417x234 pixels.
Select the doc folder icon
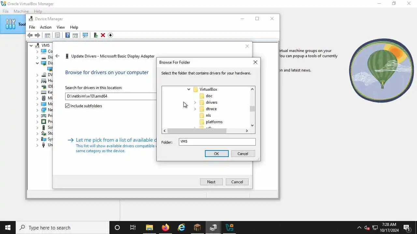tap(202, 96)
